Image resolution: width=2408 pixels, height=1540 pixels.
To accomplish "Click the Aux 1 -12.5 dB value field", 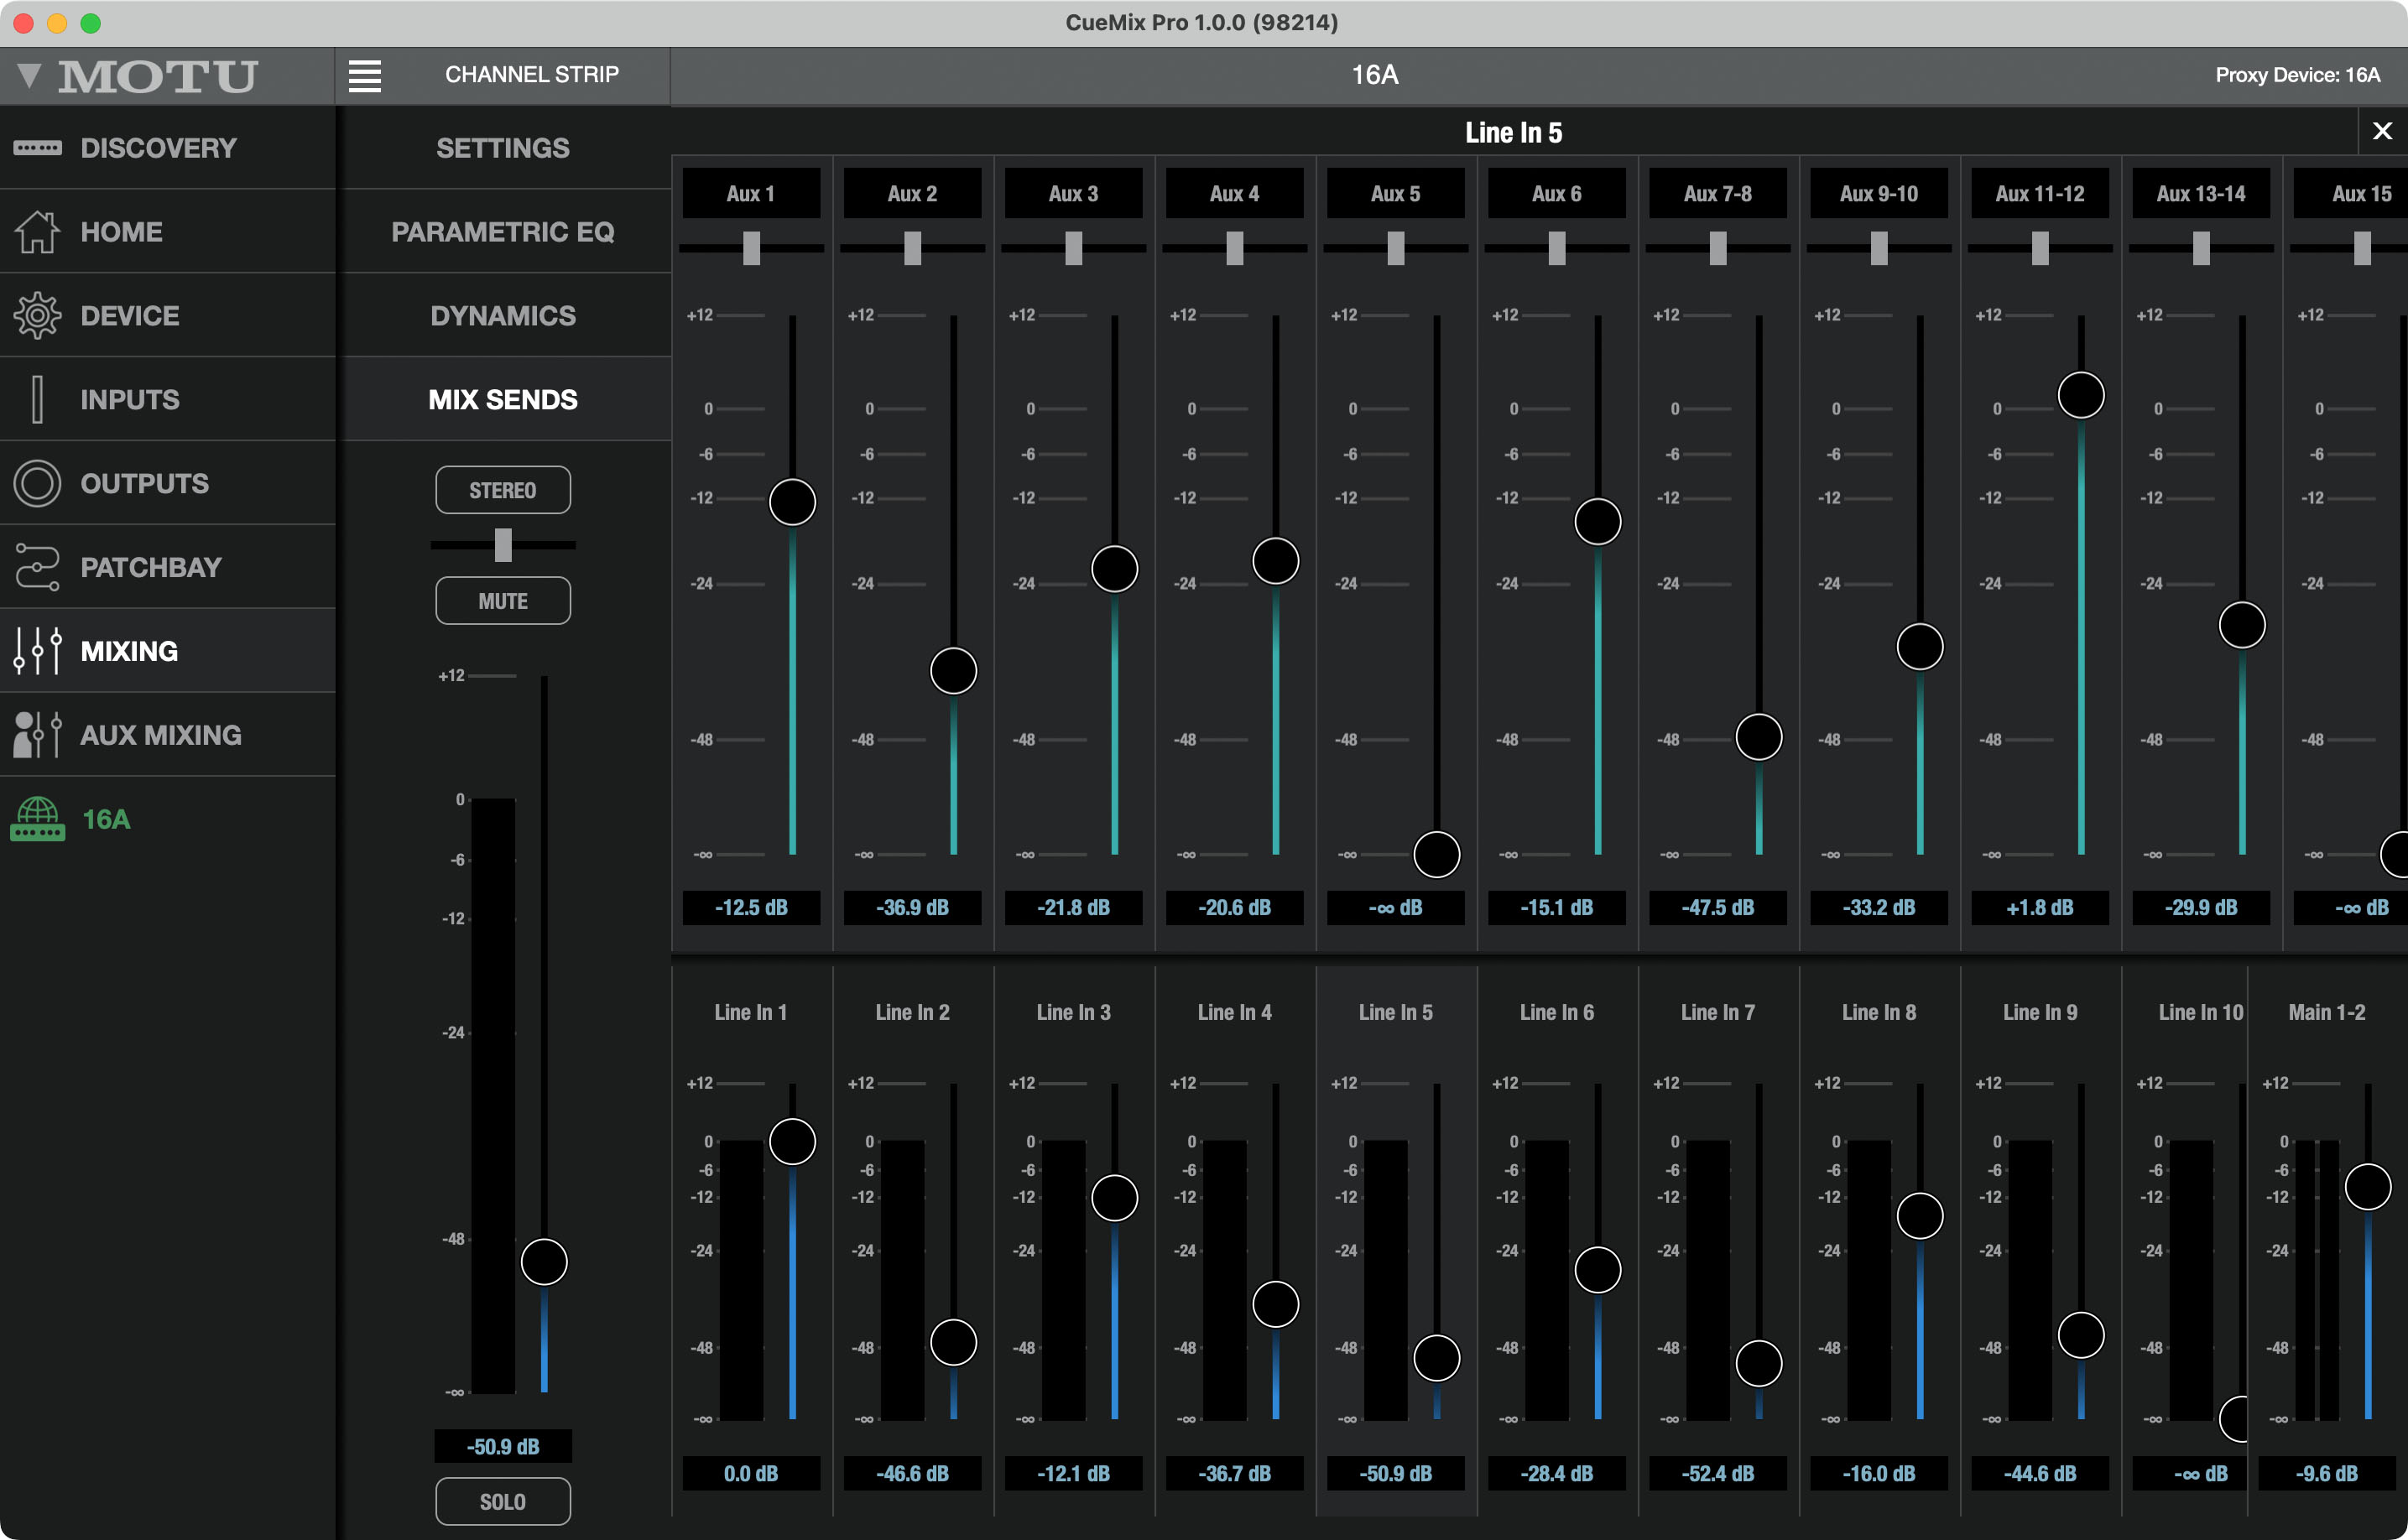I will pos(751,908).
